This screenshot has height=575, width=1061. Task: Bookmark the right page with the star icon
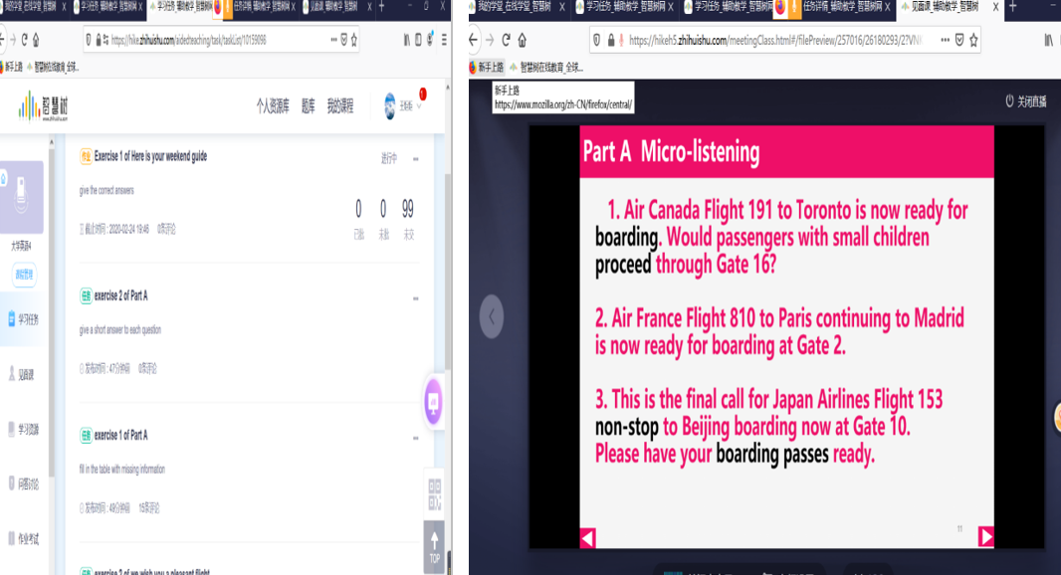[973, 41]
